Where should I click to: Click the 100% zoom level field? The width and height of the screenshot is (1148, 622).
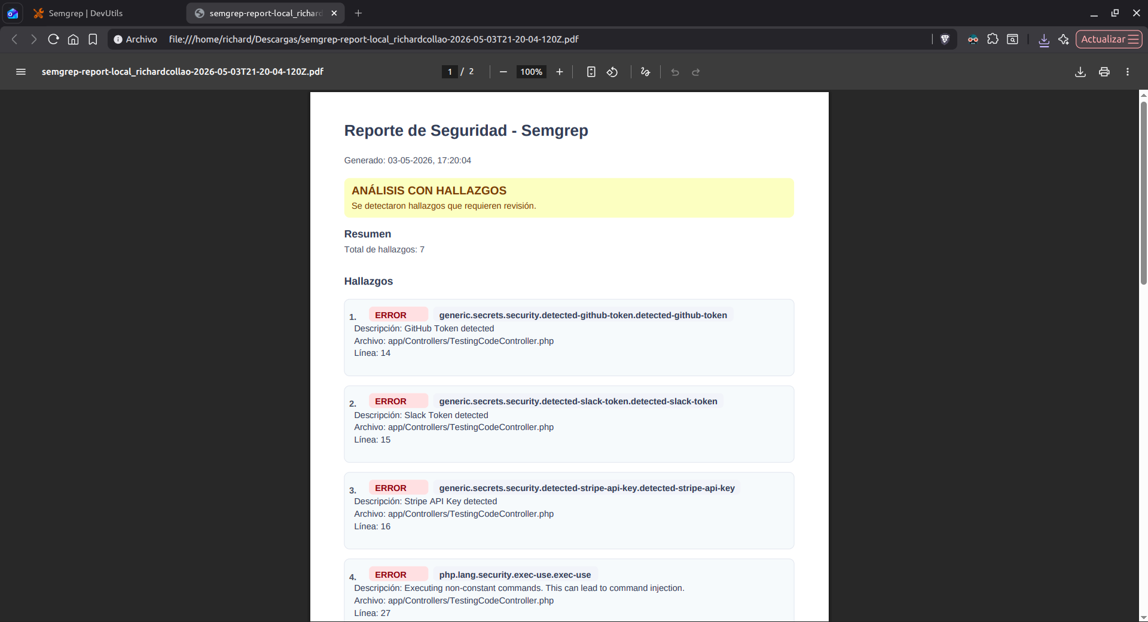pos(531,72)
